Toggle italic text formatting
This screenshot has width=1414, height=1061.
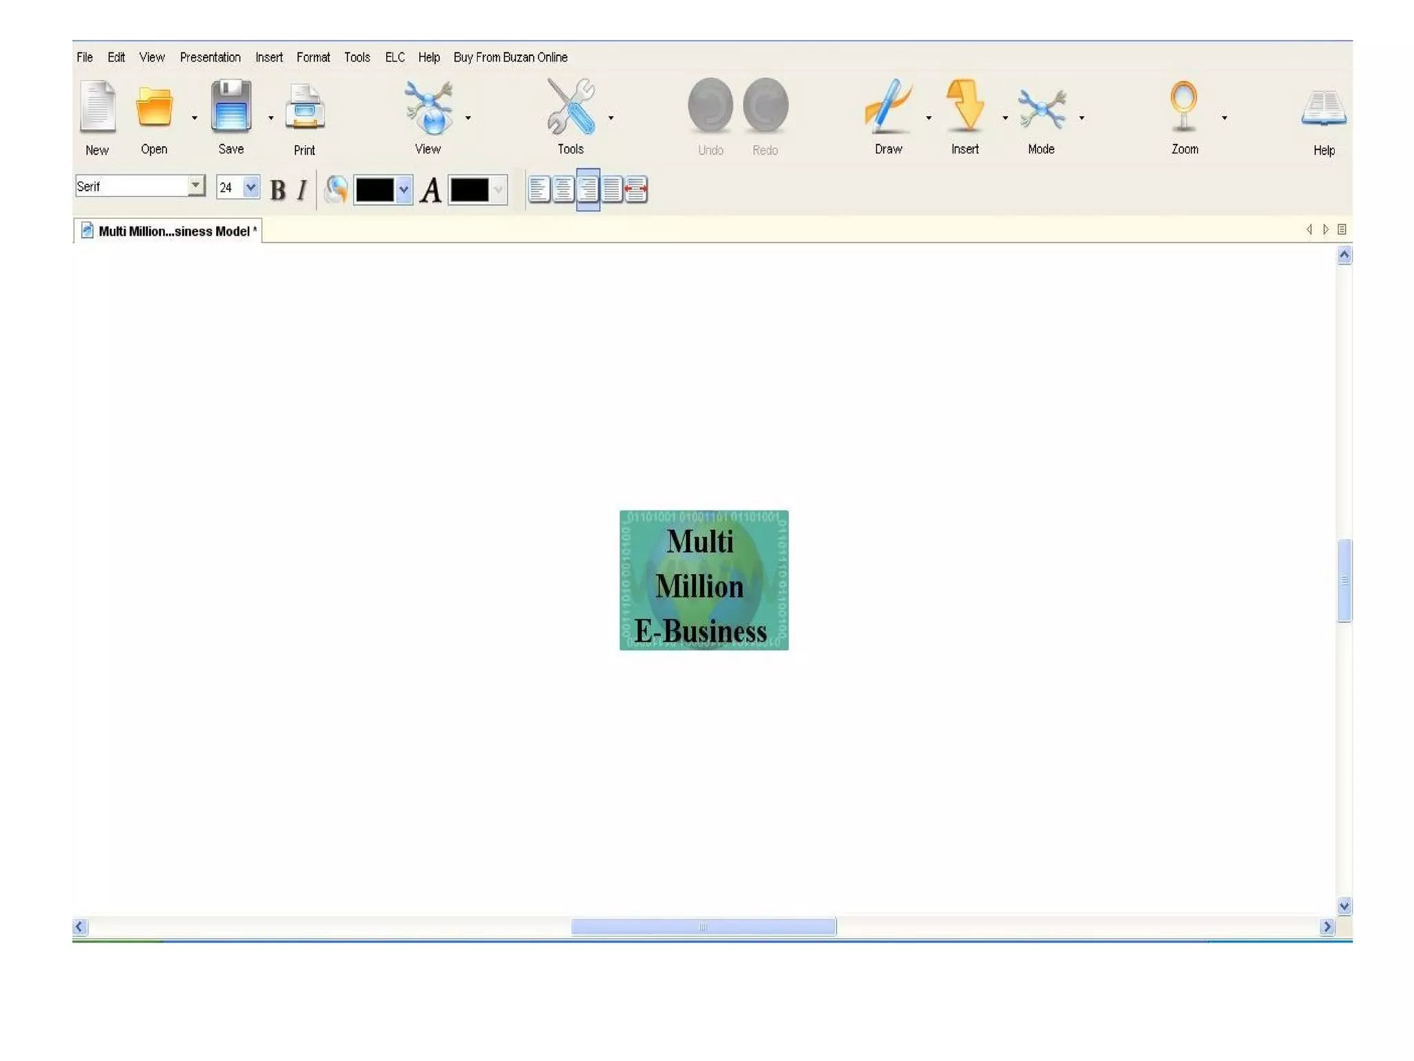pyautogui.click(x=302, y=190)
